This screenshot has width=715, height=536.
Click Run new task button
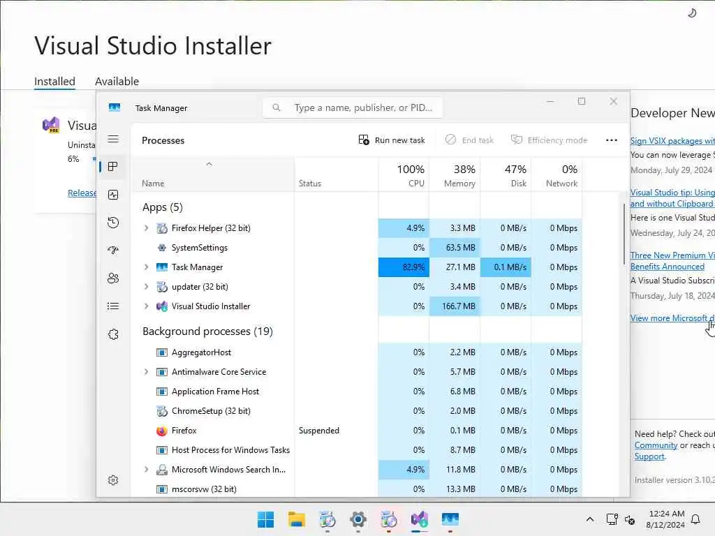pyautogui.click(x=392, y=140)
